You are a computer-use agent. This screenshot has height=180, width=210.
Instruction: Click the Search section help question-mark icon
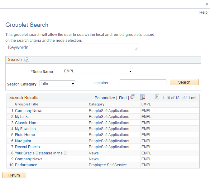27,60
